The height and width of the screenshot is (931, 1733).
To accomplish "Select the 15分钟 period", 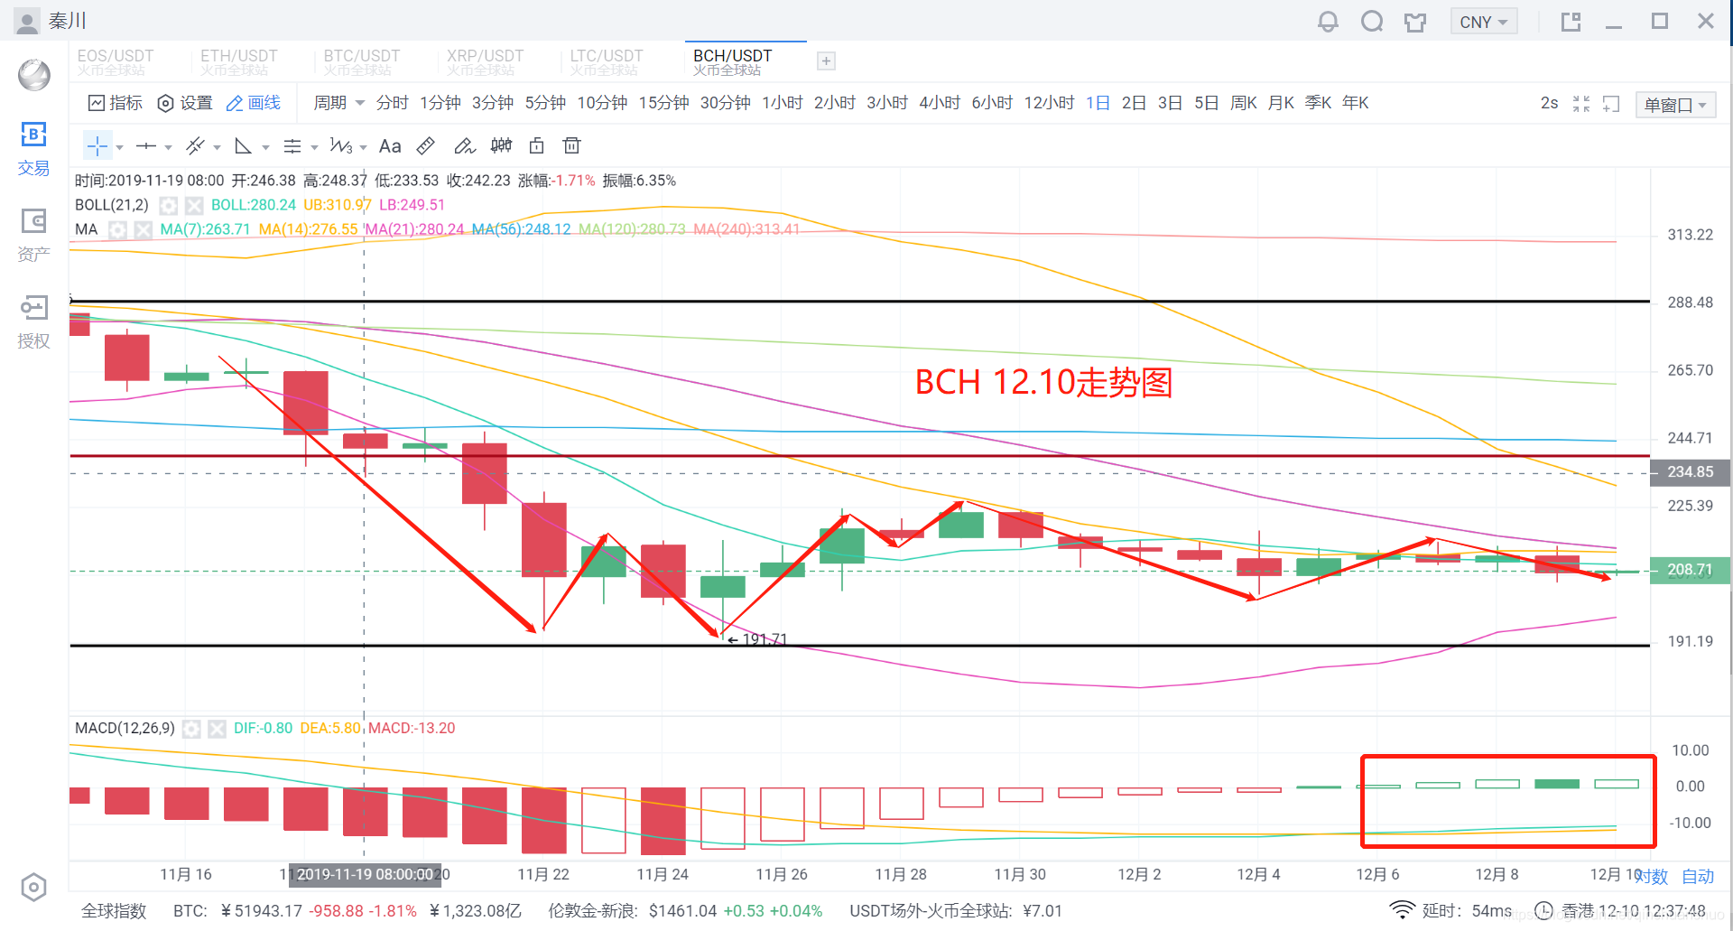I will click(x=664, y=103).
